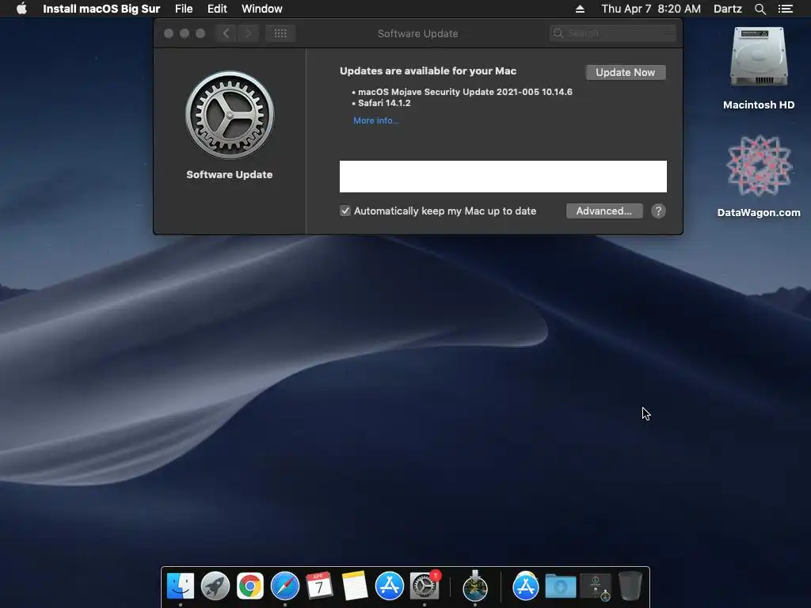Viewport: 811px width, 608px height.
Task: Open Notification Center list icon
Action: click(785, 9)
